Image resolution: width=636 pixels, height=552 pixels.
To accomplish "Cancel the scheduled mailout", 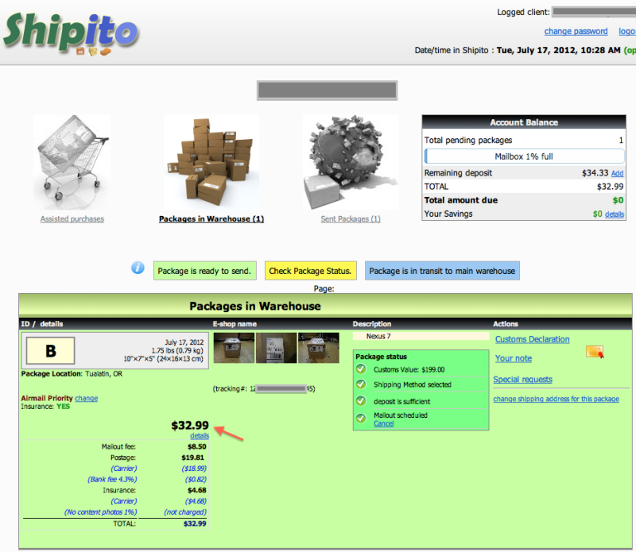I will 384,423.
